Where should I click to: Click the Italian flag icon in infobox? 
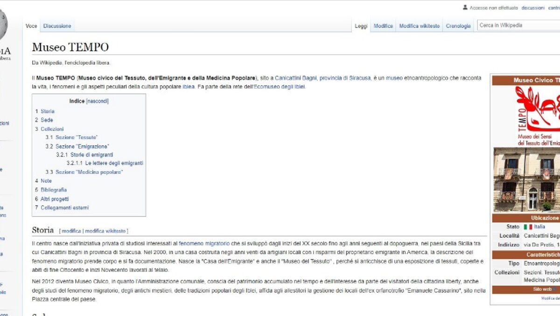(528, 227)
